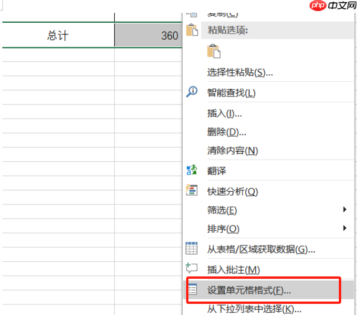Screen dimensions: 357x315
Task: Open 快速分析(Q) from the context menu
Action: (x=232, y=192)
